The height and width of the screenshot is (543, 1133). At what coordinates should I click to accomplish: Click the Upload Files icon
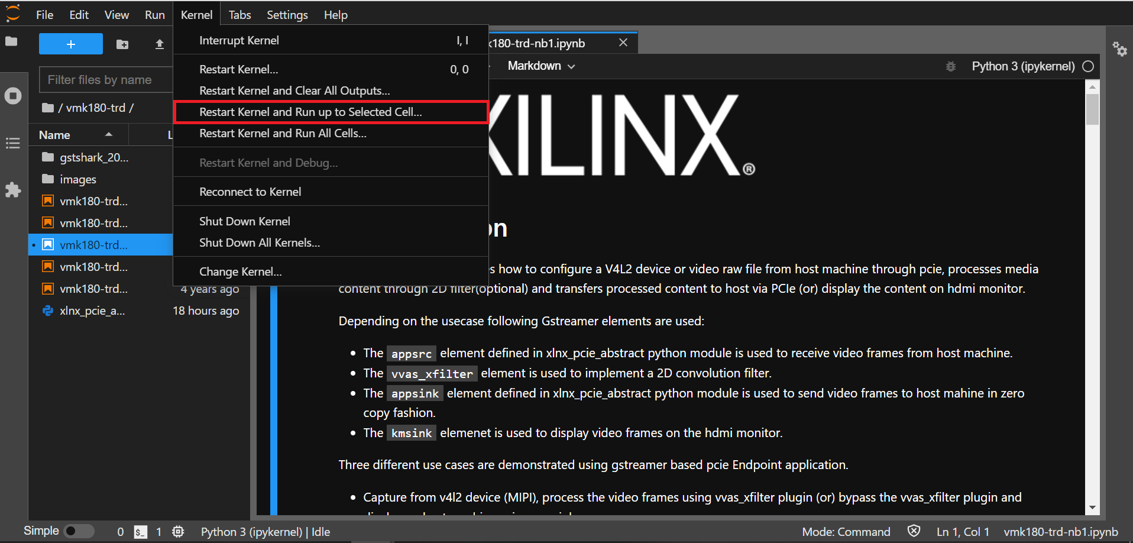pyautogui.click(x=160, y=44)
